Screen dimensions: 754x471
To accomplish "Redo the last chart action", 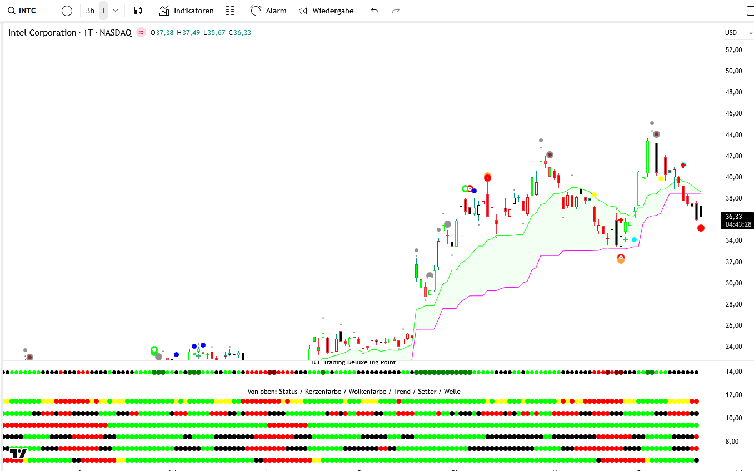I will pyautogui.click(x=396, y=11).
